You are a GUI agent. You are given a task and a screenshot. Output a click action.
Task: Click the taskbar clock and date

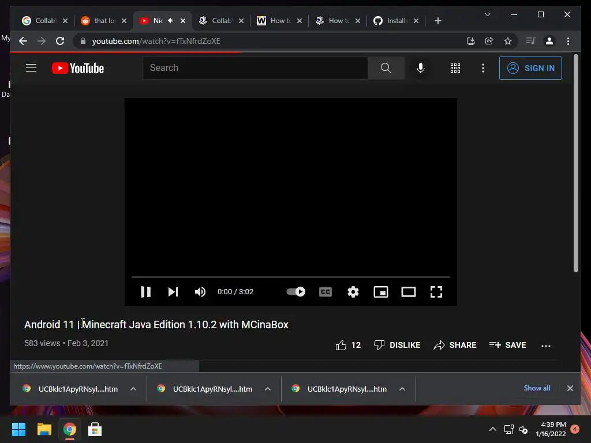(551, 429)
